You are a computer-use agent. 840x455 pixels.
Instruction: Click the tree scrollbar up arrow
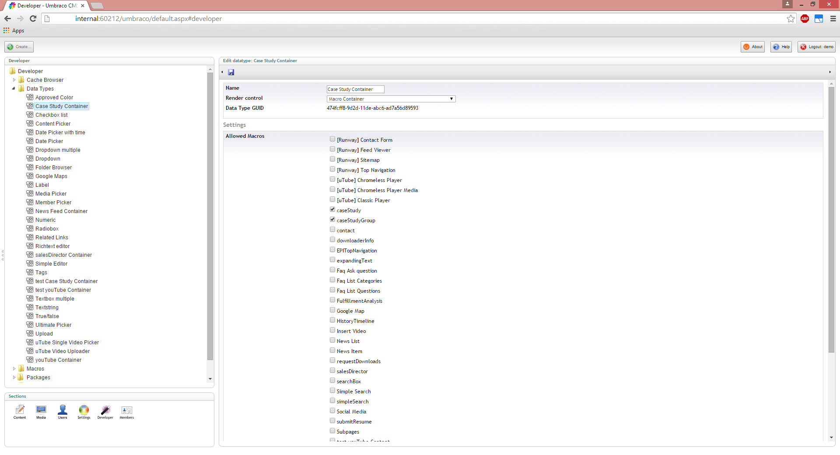click(x=210, y=69)
